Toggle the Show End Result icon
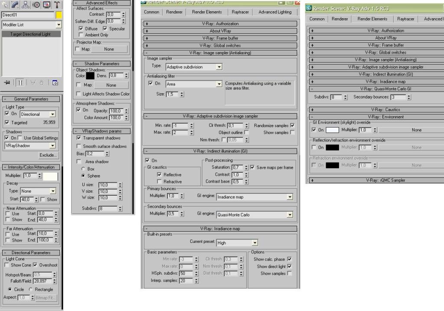The height and width of the screenshot is (311, 444). tap(20, 82)
